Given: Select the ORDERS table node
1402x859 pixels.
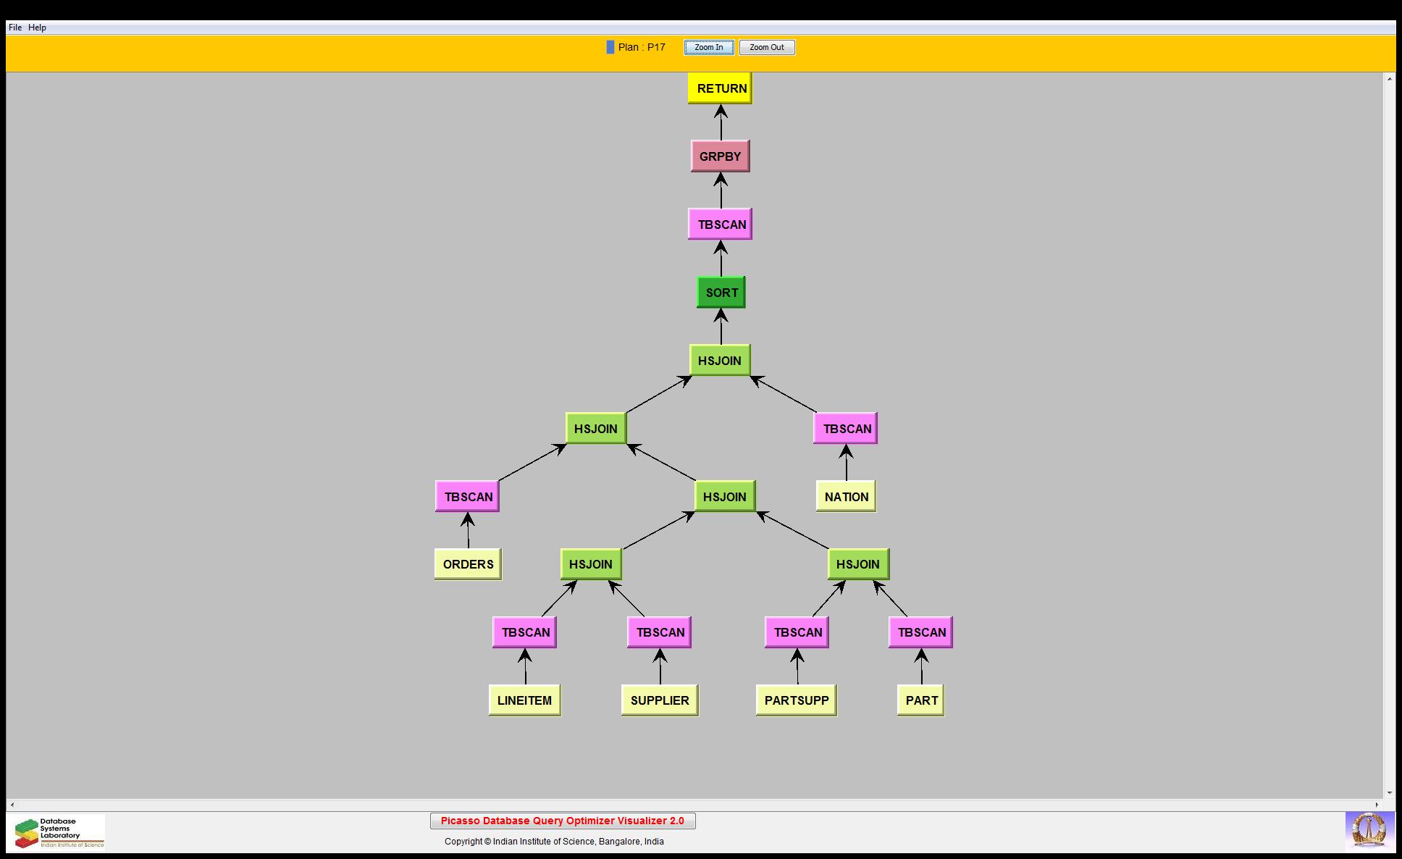Looking at the screenshot, I should tap(468, 564).
